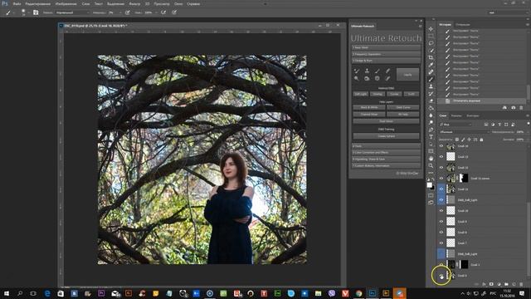531x299 pixels.
Task: Select the Eraser tool
Action: pyautogui.click(x=431, y=100)
